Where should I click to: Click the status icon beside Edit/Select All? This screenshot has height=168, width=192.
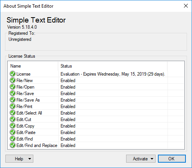tap(13, 113)
